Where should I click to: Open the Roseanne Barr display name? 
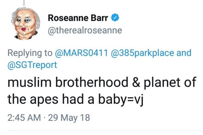pos(78,18)
